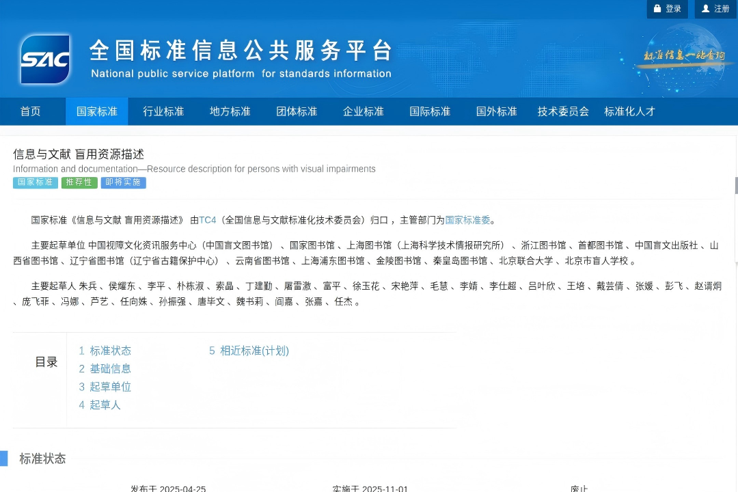
Task: Jump to 标准状态 in the contents
Action: [x=110, y=351]
